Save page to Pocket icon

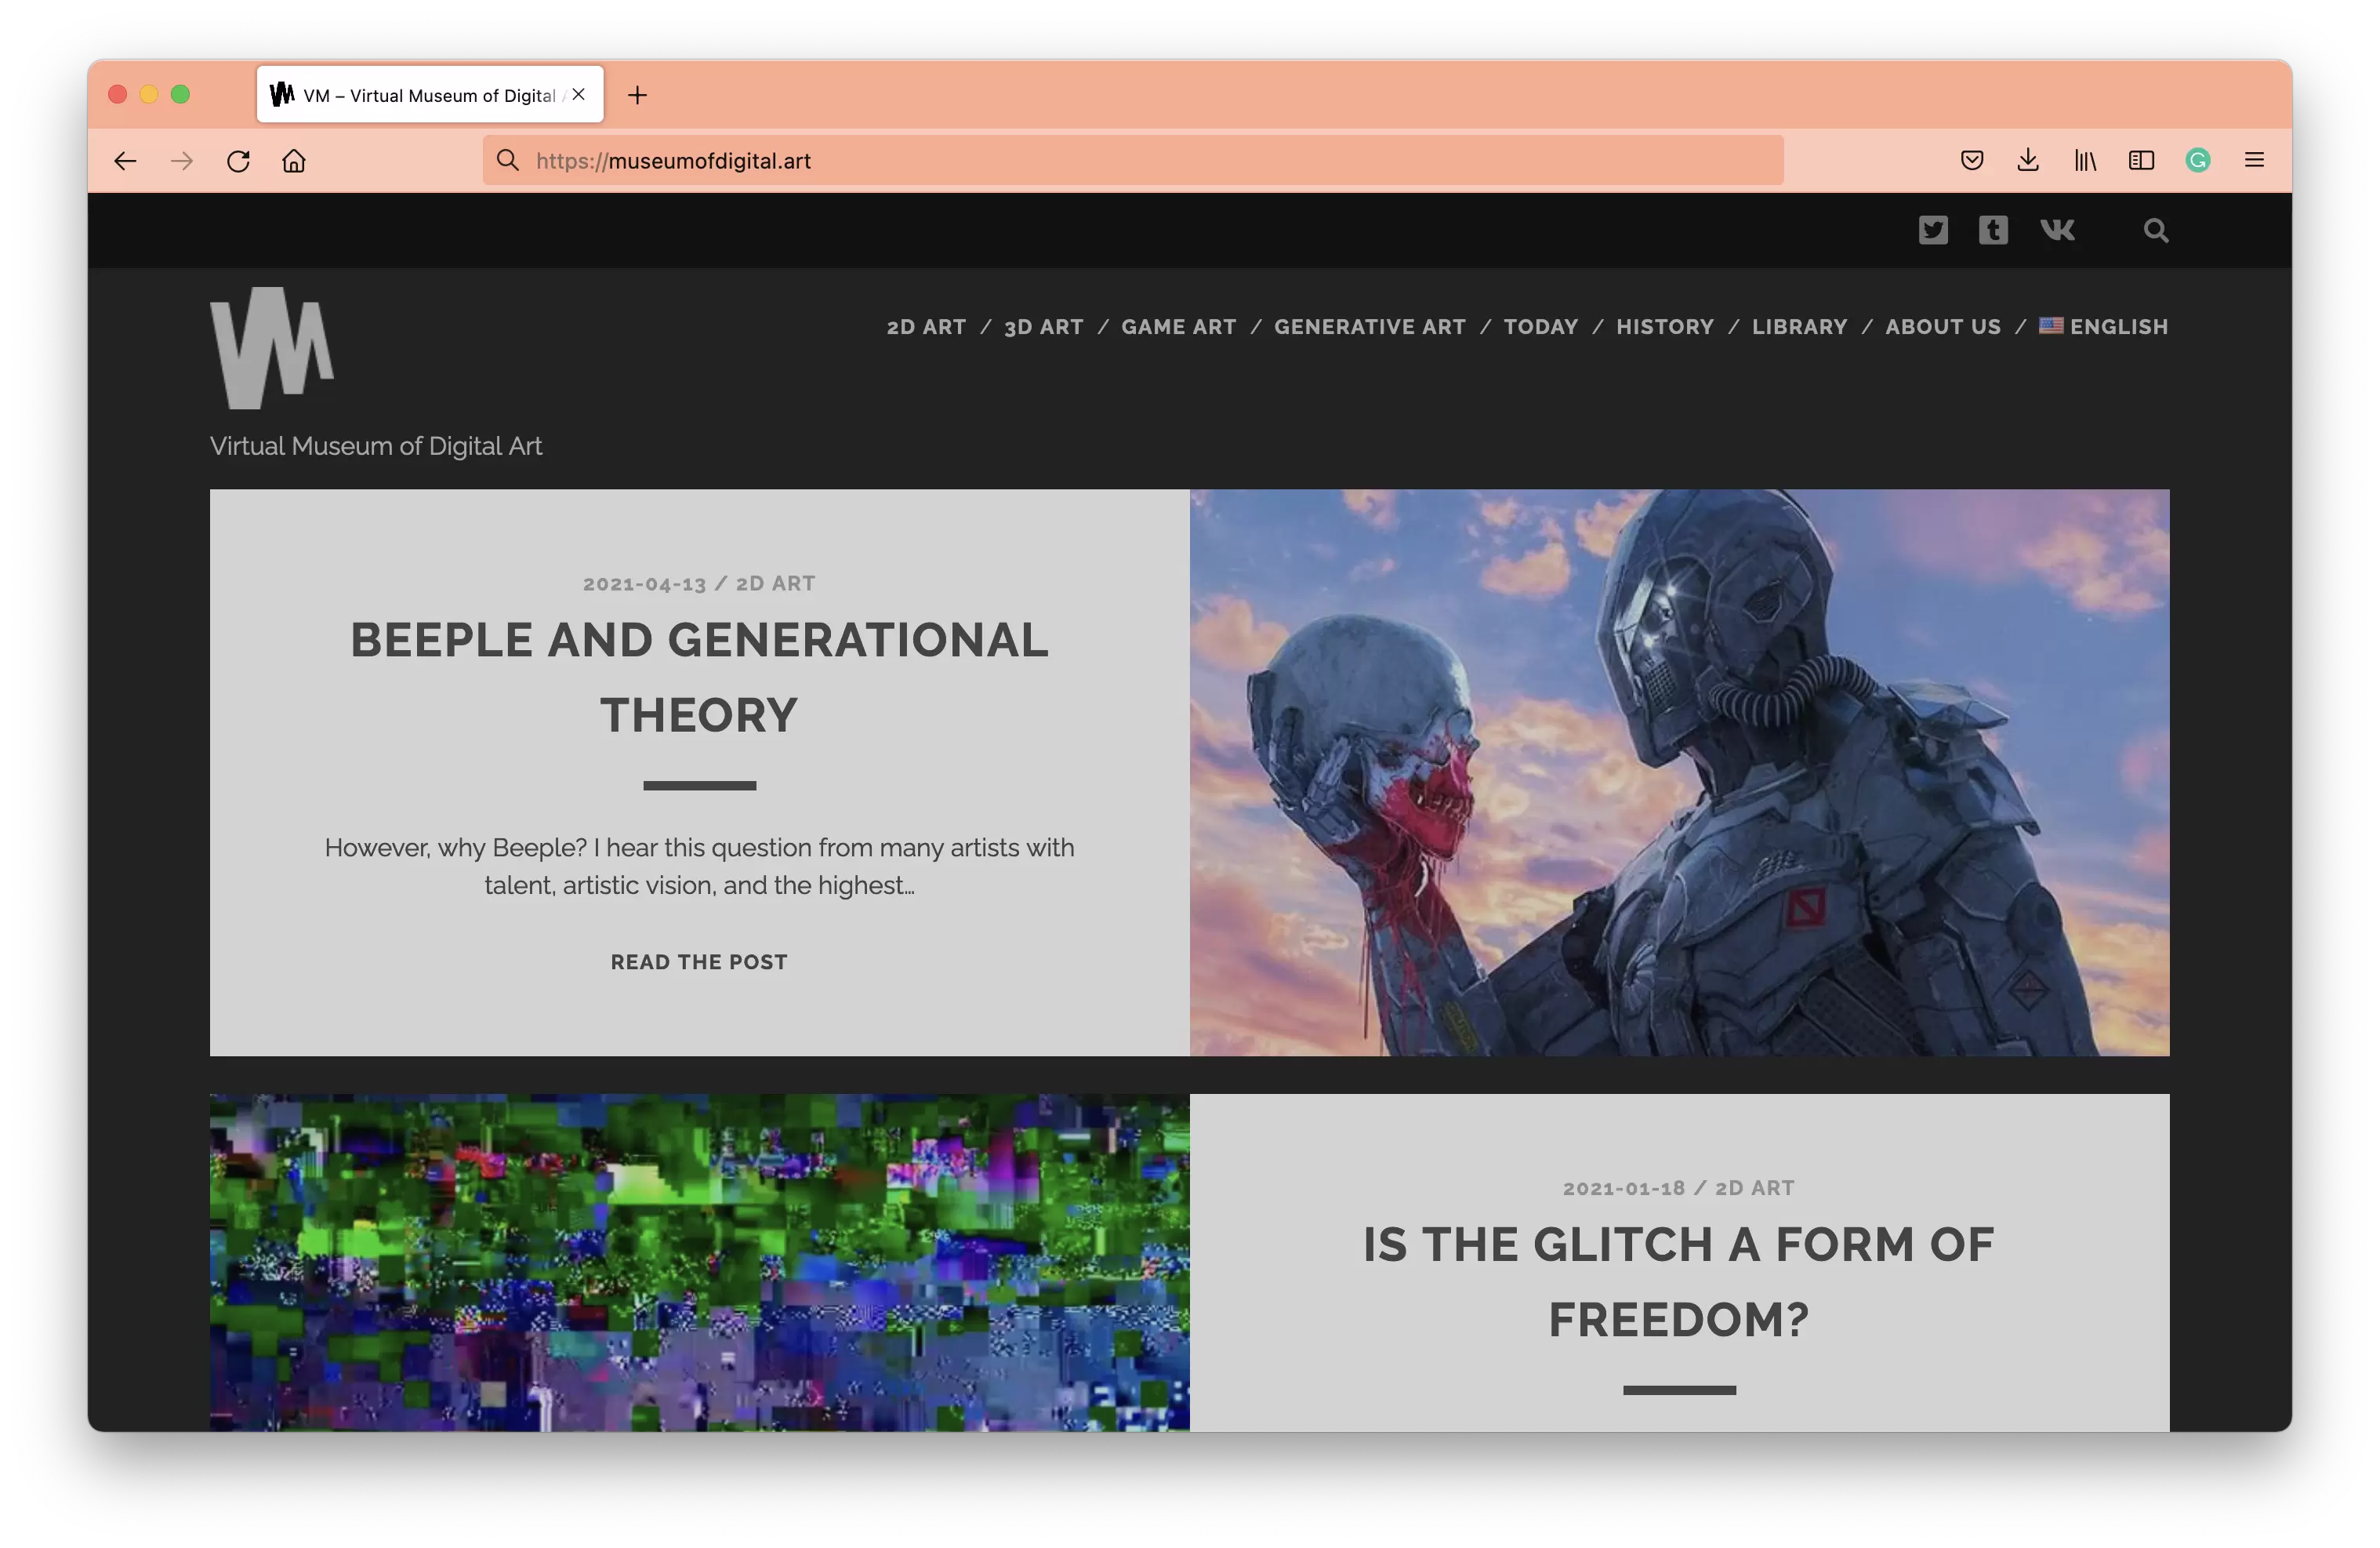coord(1972,160)
